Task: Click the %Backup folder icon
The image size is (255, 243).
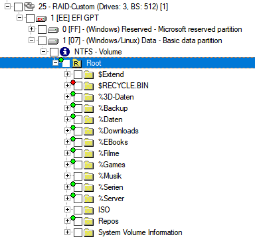Action: 89,108
